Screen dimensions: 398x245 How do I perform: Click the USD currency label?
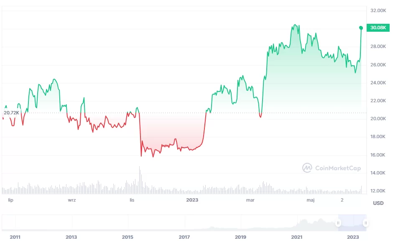(378, 203)
